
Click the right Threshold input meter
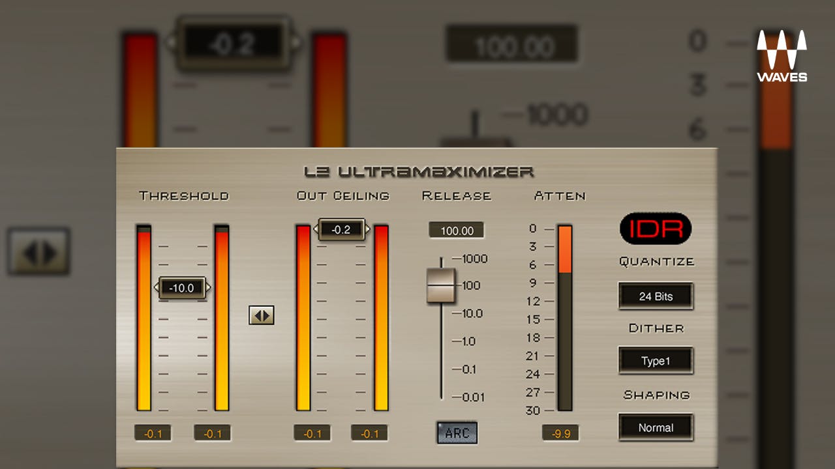[222, 318]
